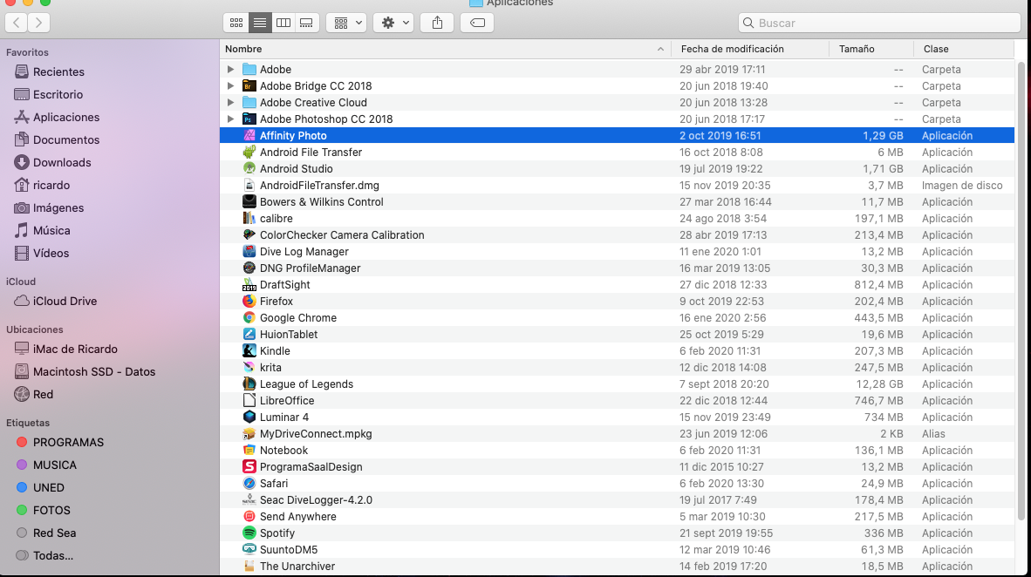Select the Safari app icon
This screenshot has height=577, width=1031.
[249, 484]
